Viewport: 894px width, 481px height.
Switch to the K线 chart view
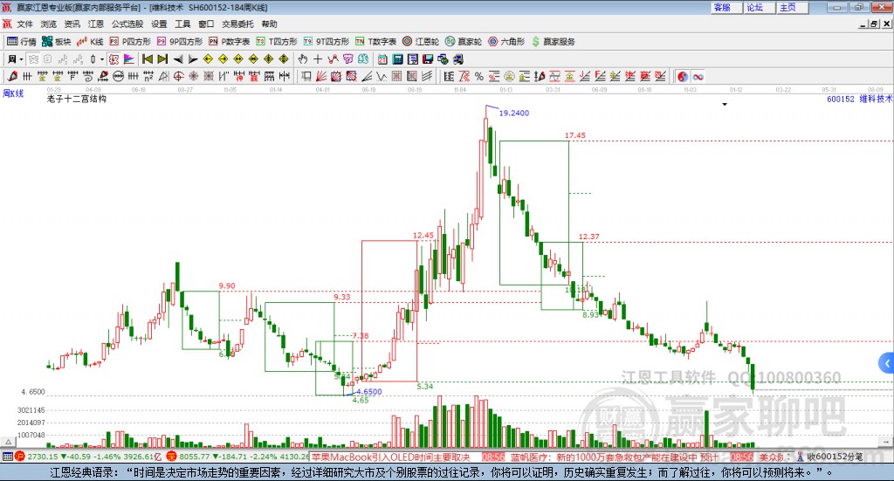coord(90,42)
